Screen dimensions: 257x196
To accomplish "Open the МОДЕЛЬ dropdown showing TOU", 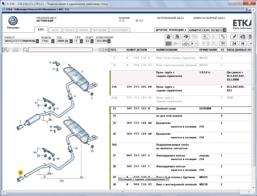I will (x=53, y=41).
